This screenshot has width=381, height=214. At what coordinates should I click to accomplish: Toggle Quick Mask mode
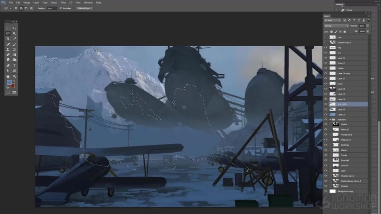click(8, 92)
